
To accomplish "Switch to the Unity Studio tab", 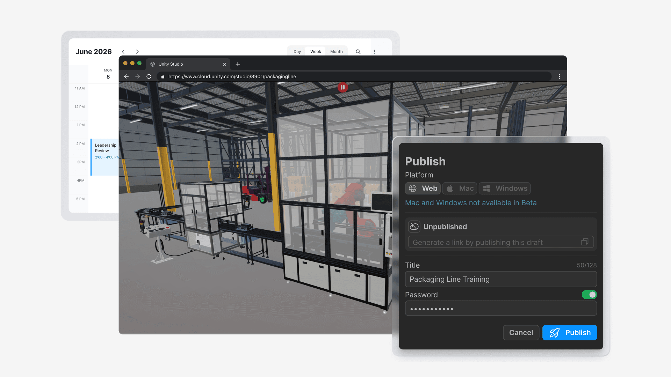I will click(x=188, y=64).
